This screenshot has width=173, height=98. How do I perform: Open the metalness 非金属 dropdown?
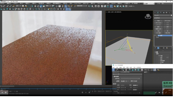124,81
